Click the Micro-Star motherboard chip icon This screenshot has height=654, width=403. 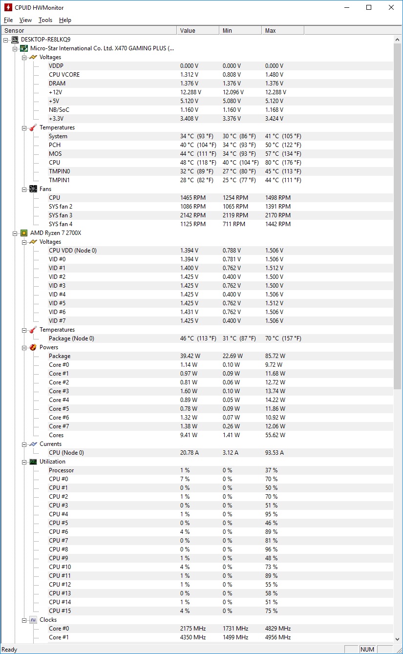24,48
